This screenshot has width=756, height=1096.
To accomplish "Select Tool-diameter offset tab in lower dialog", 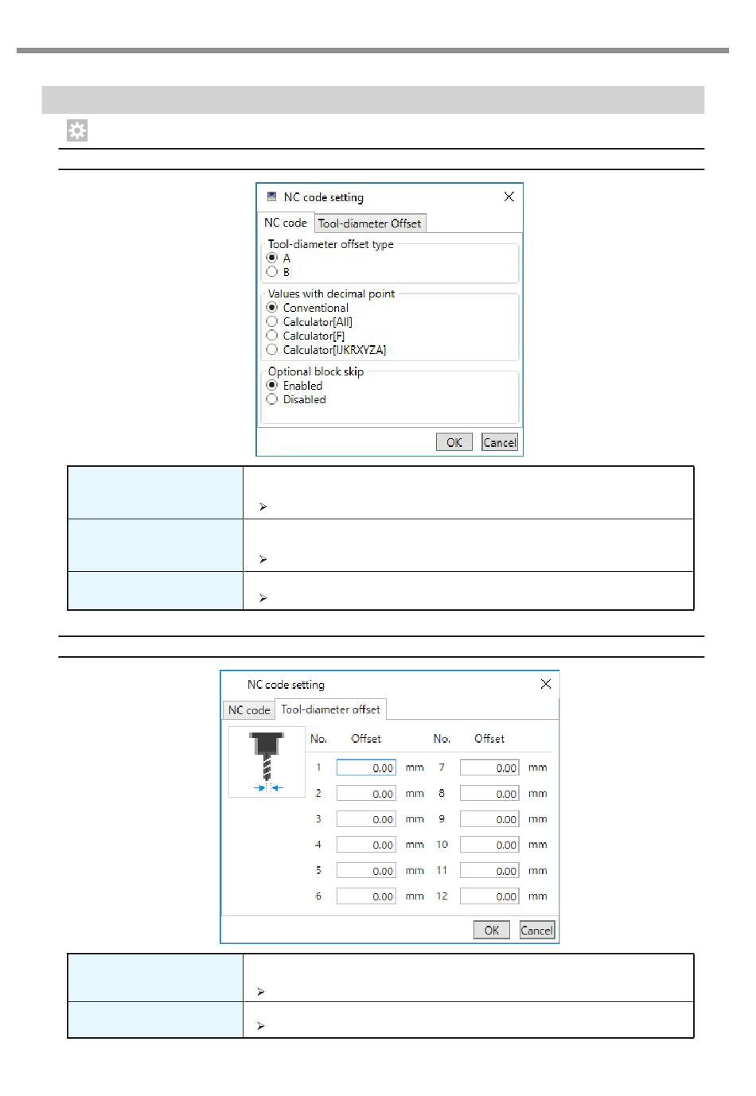I will click(331, 709).
